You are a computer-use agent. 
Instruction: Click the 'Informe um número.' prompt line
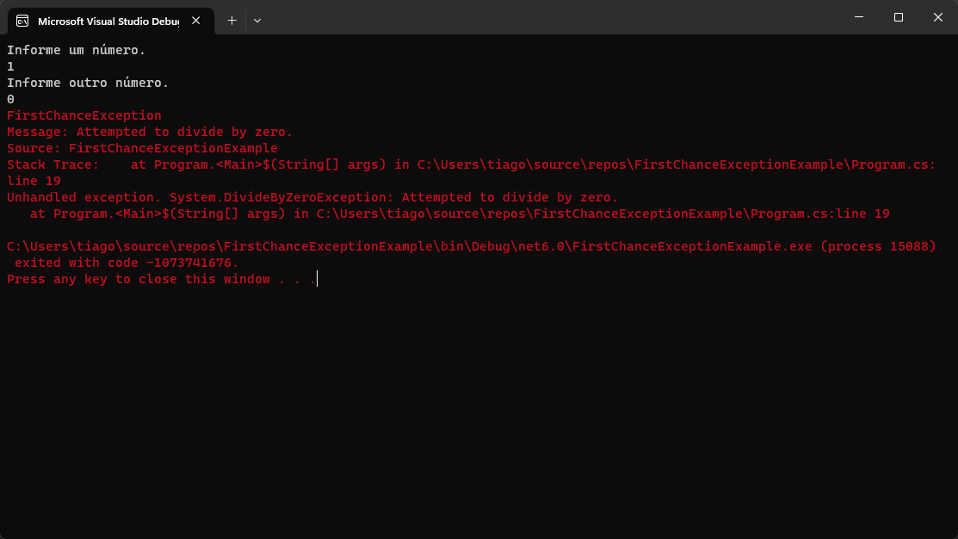click(x=77, y=50)
